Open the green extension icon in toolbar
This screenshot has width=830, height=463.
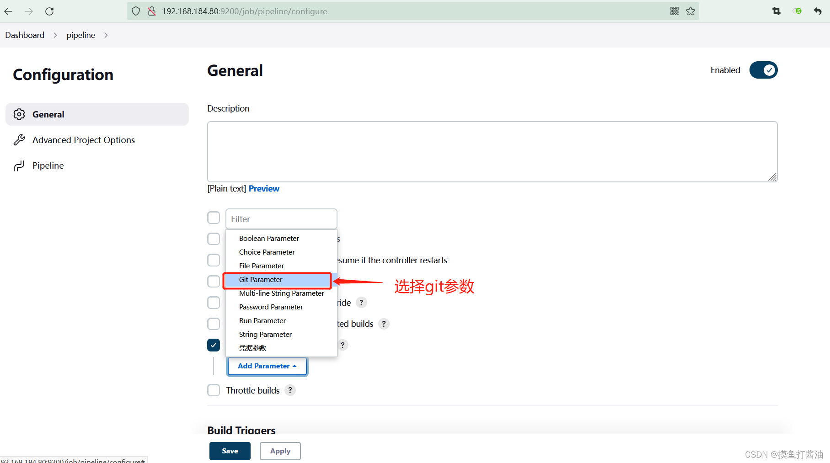tap(797, 11)
